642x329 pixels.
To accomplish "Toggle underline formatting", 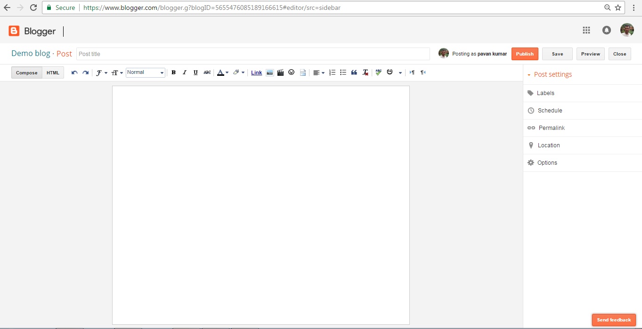I will 195,72.
